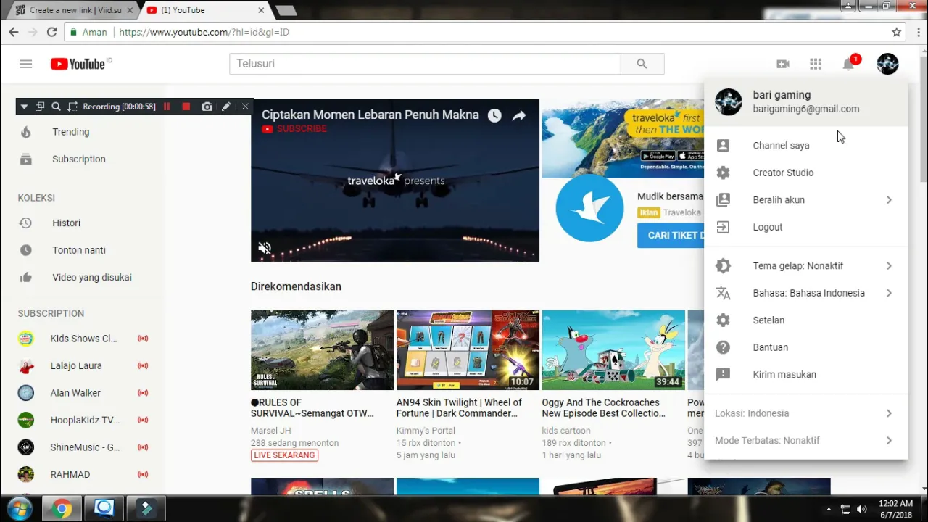The image size is (928, 522).
Task: Unmute the Traveloka promo video
Action: 265,248
